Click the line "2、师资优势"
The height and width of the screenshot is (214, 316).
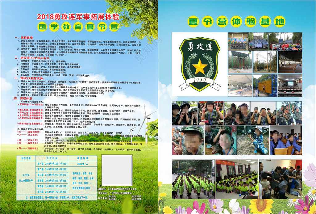[69, 88]
